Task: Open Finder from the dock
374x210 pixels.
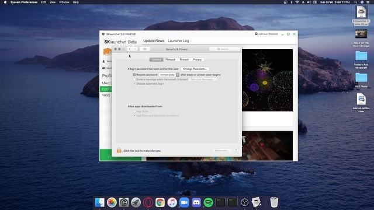Action: (x=100, y=202)
